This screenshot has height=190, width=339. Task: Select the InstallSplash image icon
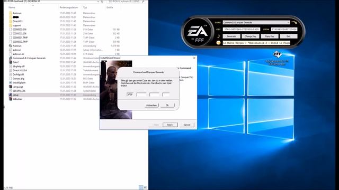pyautogui.click(x=11, y=83)
